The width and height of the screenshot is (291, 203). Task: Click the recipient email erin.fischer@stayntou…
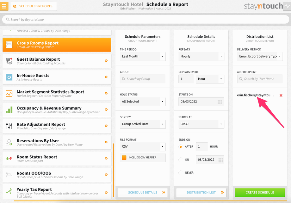tap(255, 95)
